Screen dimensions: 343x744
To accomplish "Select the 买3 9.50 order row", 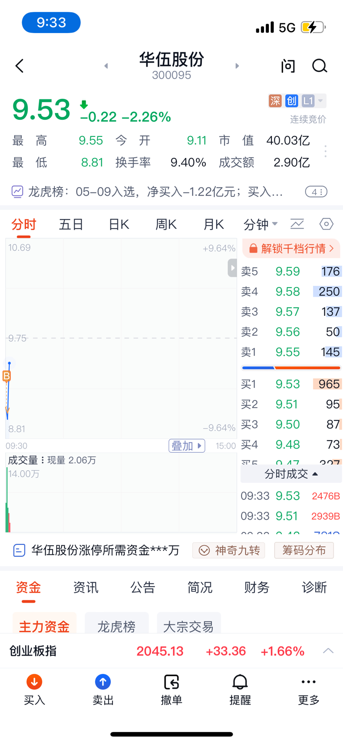I will 291,424.
